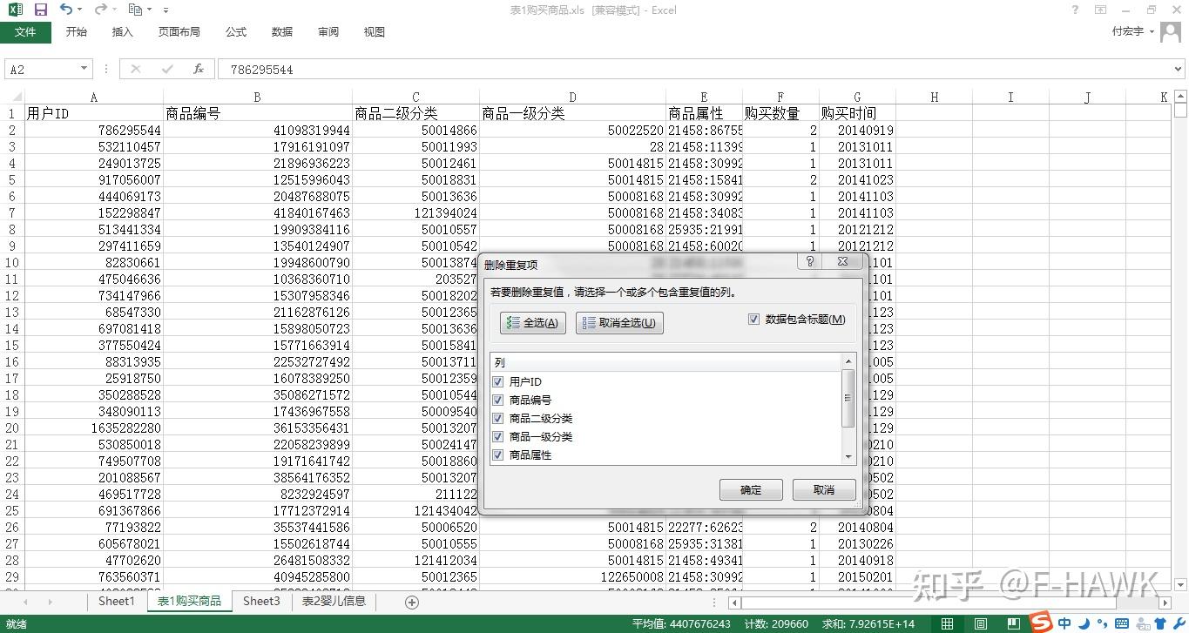Screen dimensions: 1189x633
Task: Click the Excel logo in the title bar
Action: tap(15, 10)
